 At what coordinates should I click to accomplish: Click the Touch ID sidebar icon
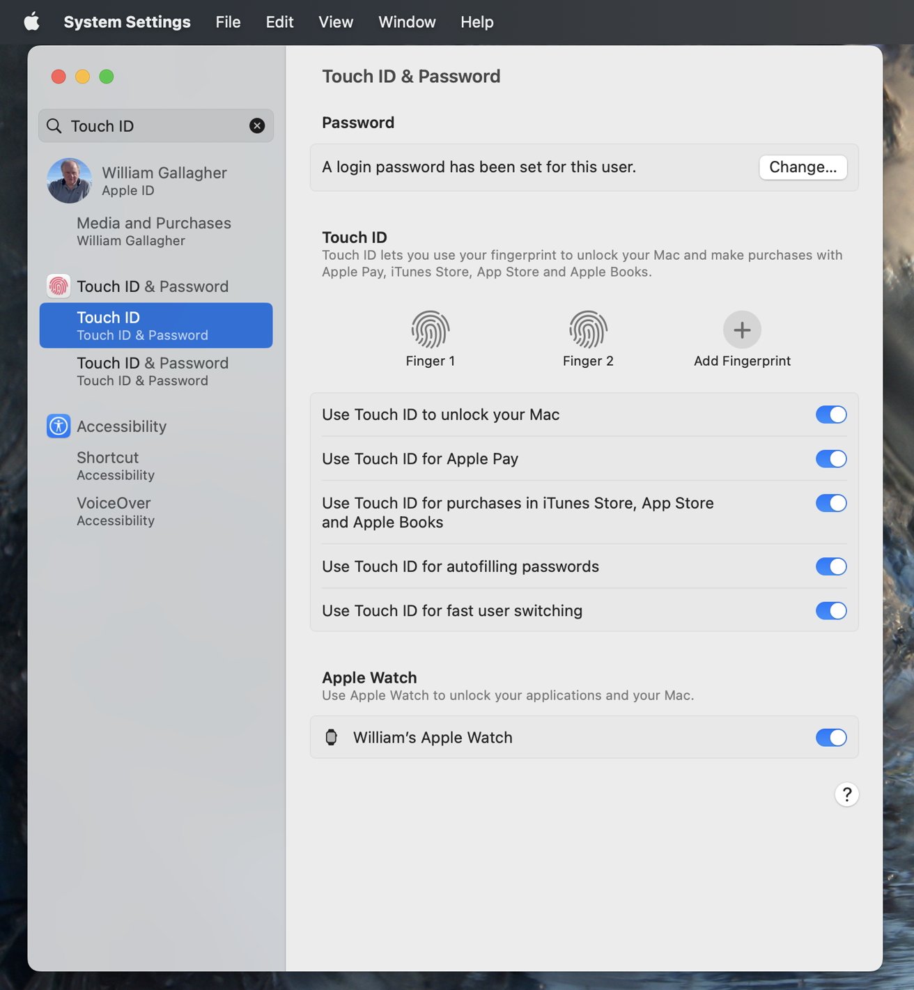[59, 286]
